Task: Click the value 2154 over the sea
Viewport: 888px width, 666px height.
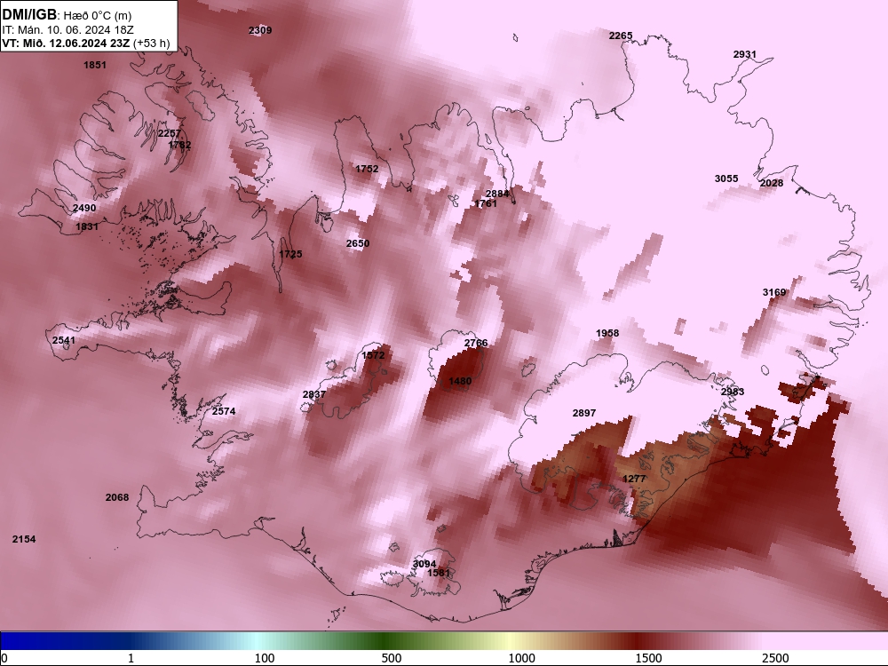Action: (24, 540)
